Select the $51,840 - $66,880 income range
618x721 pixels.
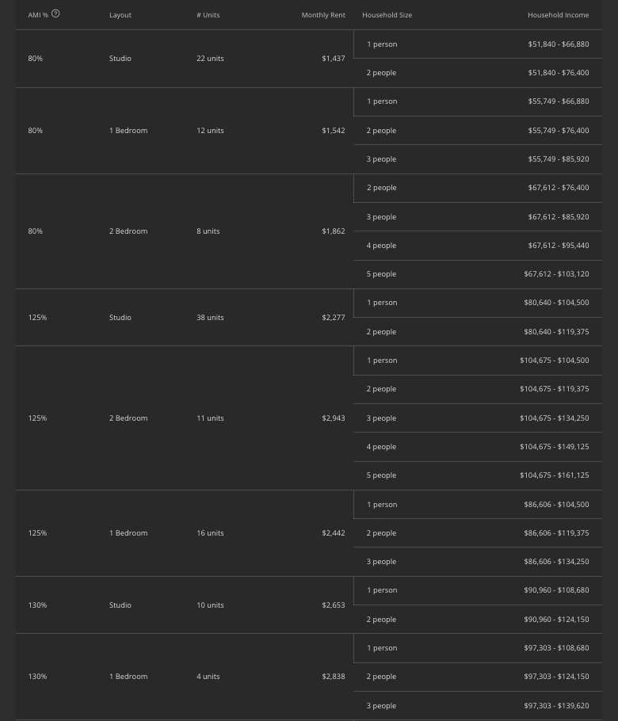coord(559,44)
